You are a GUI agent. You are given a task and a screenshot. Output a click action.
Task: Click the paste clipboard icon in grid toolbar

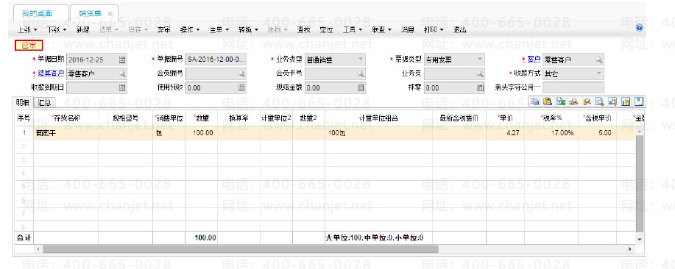click(547, 102)
